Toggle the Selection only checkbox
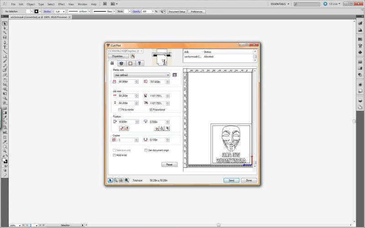Viewport: 365px width, 228px height. point(115,150)
